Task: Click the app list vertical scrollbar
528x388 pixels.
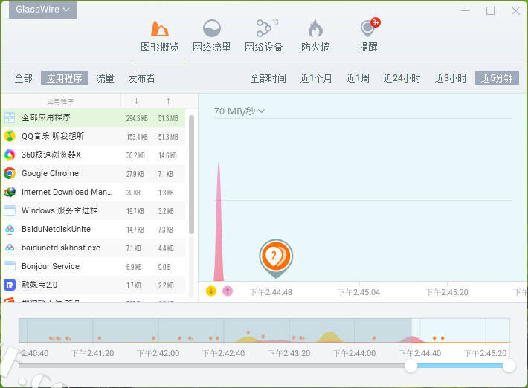Action: [192, 175]
